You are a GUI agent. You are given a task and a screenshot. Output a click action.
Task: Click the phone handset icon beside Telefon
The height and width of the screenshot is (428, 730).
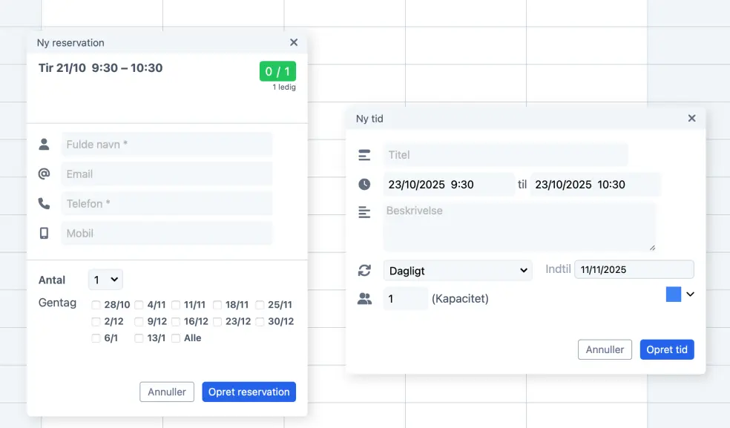point(44,203)
